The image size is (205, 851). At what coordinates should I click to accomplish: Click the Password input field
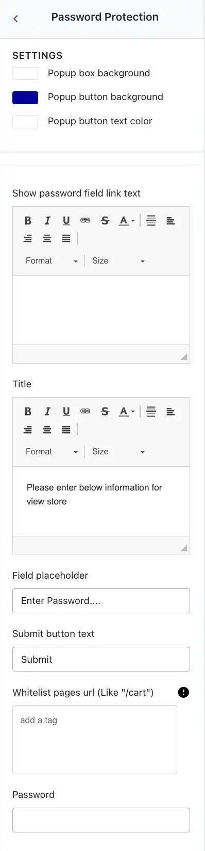[x=101, y=820]
